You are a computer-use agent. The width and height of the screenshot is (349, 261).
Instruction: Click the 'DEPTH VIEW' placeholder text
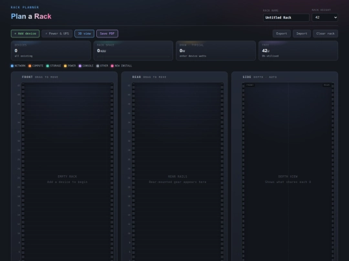tap(288, 177)
